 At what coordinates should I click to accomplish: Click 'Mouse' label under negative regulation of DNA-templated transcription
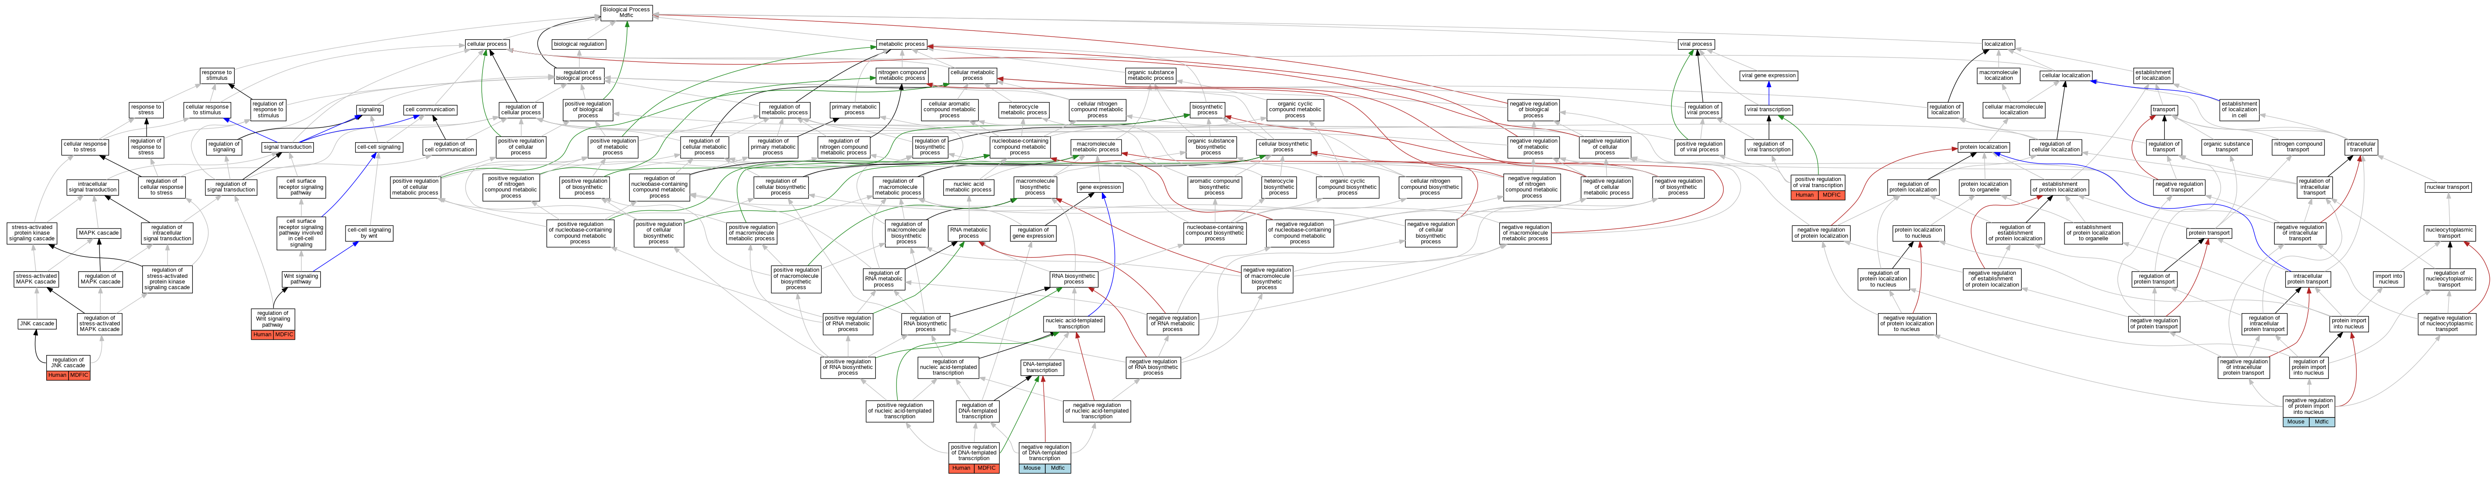(x=1032, y=468)
